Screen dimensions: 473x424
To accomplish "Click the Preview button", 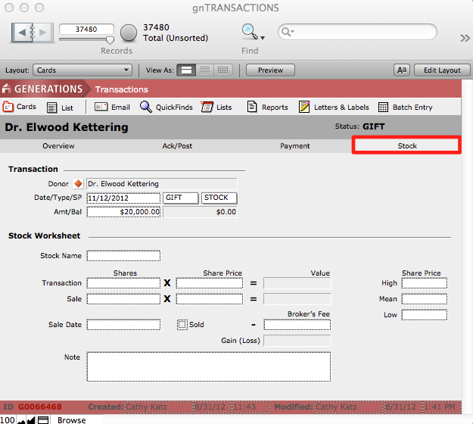I will (x=270, y=70).
